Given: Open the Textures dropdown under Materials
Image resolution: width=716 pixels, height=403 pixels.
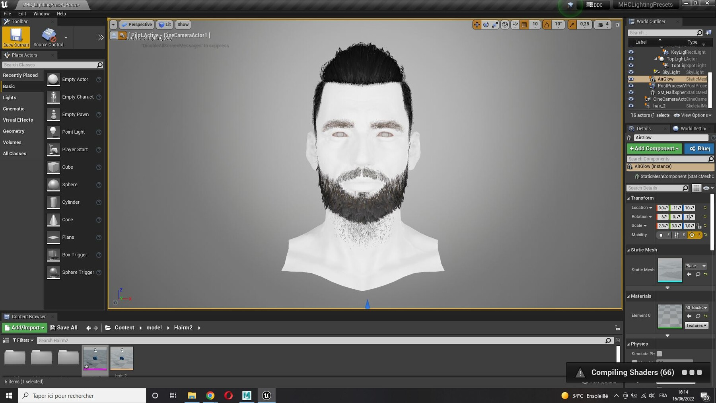Looking at the screenshot, I should coord(697,325).
